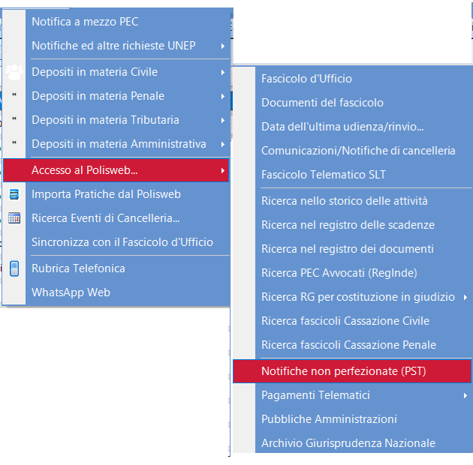Click the people icon beside Depositi in materia Civile

14,72
